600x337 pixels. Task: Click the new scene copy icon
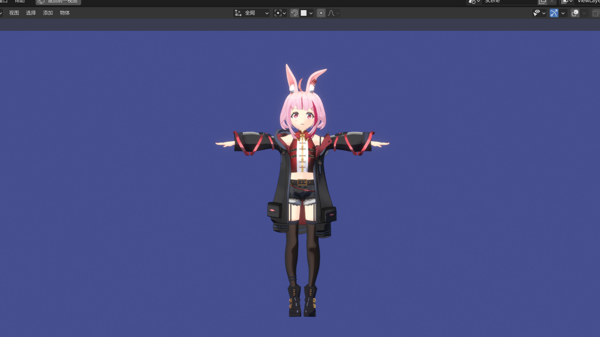[x=542, y=2]
